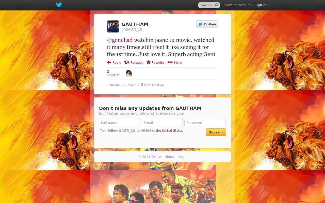Click the Email field
The height and width of the screenshot is (203, 325).
click(162, 123)
